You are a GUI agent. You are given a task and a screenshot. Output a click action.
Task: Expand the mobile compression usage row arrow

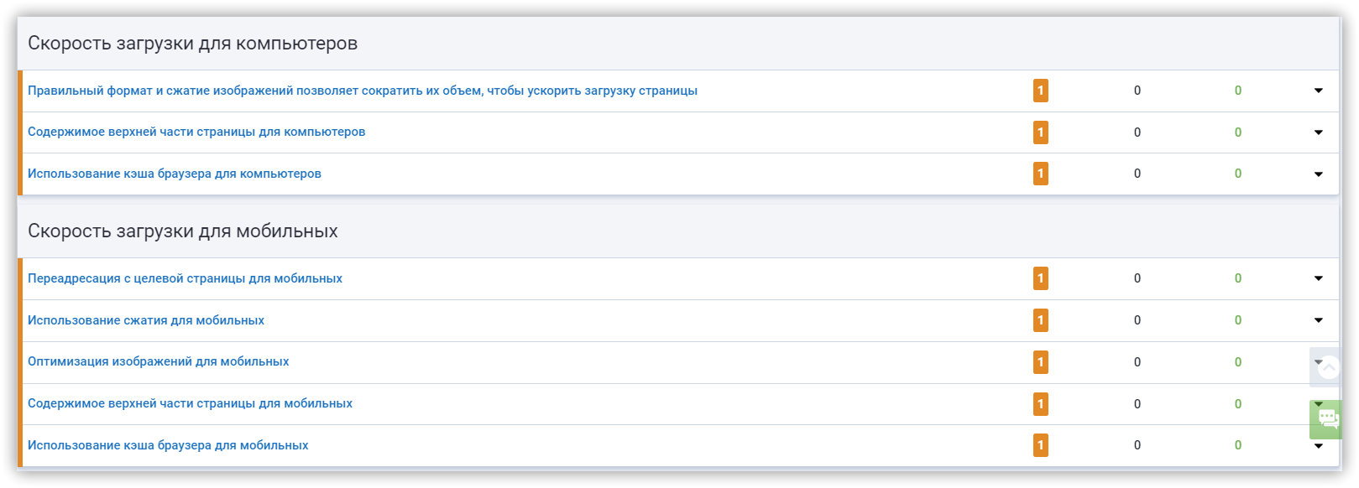click(1318, 320)
